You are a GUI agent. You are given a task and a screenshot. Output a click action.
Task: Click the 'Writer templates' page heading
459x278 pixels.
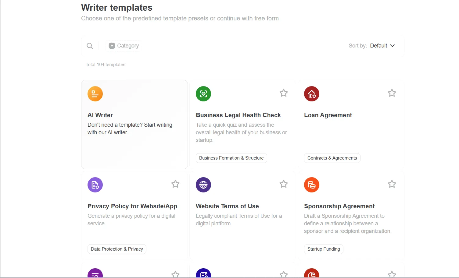tap(117, 7)
